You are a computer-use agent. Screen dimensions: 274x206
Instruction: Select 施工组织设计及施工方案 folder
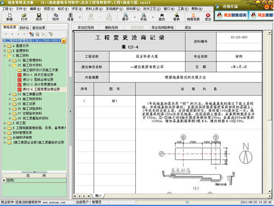point(41,70)
